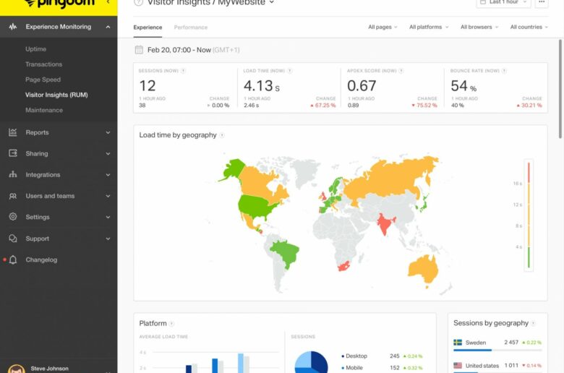Click the page vertical scrollbar
Image resolution: width=564 pixels, height=373 pixels.
560,88
